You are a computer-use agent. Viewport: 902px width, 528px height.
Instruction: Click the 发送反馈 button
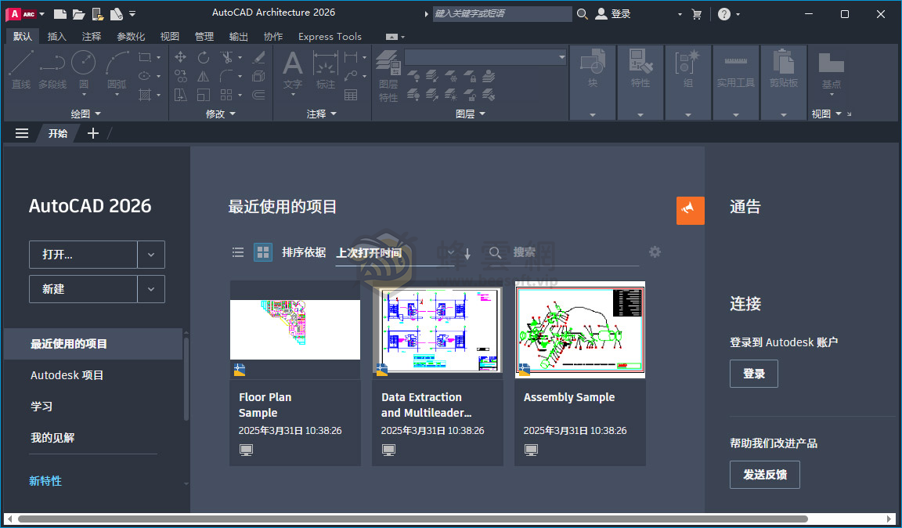pyautogui.click(x=764, y=475)
